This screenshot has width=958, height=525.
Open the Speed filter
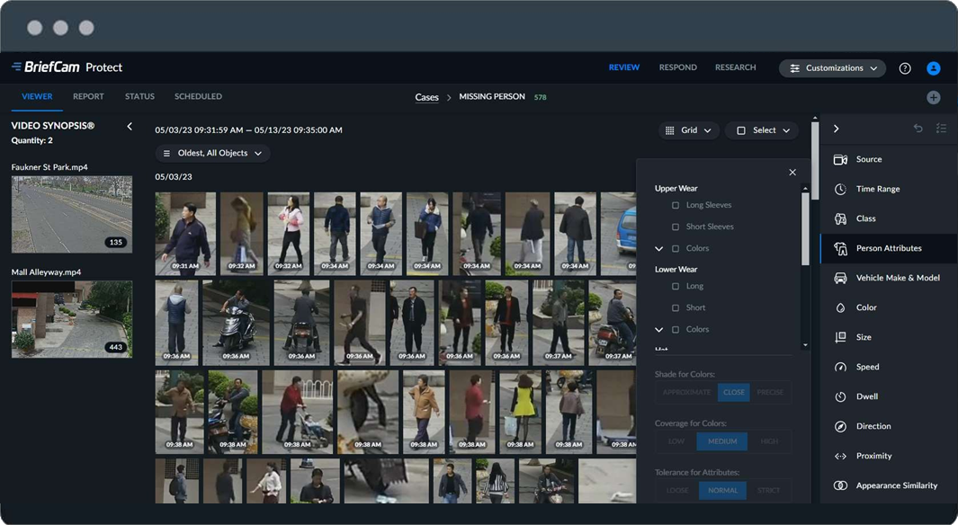(x=867, y=367)
